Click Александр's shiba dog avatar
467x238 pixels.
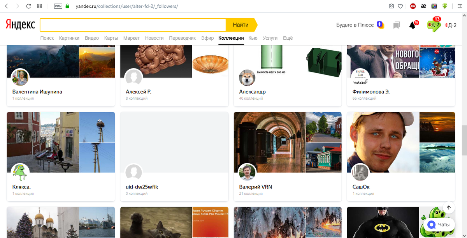point(247,78)
